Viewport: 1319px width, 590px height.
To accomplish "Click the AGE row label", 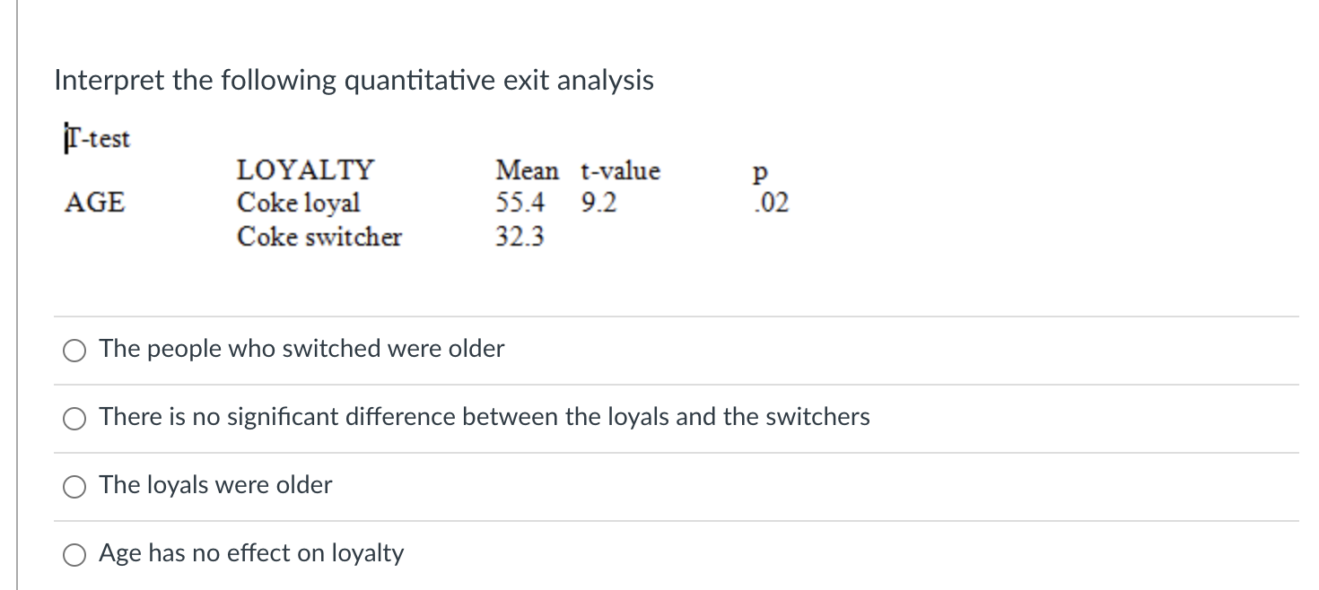I will 94,203.
